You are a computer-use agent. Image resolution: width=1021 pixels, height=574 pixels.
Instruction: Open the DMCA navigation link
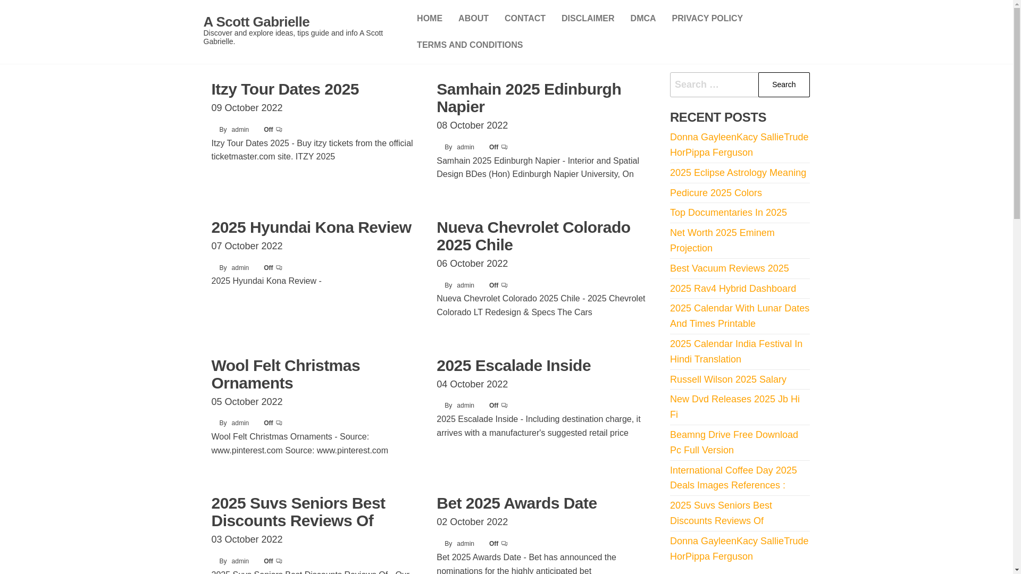pyautogui.click(x=643, y=19)
